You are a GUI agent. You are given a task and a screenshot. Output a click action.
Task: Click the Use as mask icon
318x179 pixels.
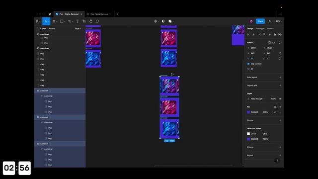[x=163, y=21]
